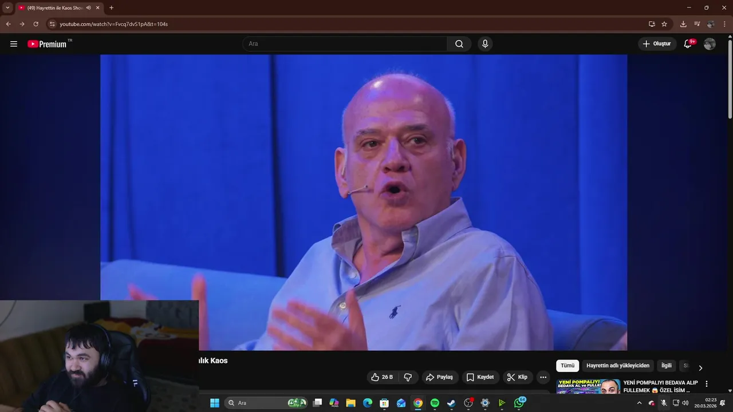
Task: Open Chrome downloads icon
Action: point(683,24)
